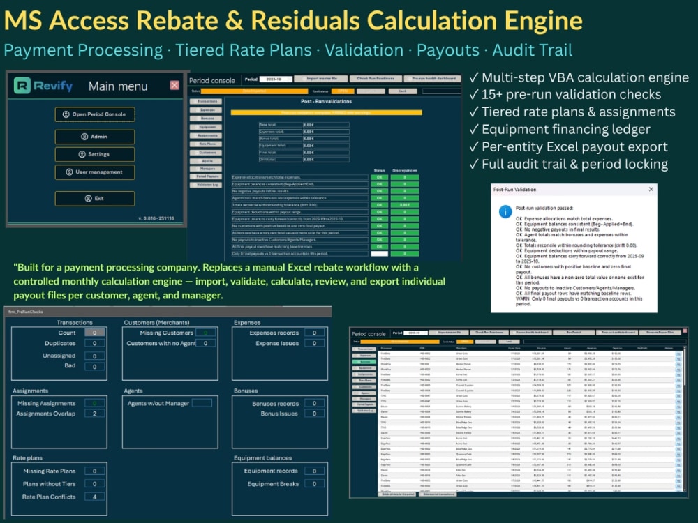Click Generate Payout Files in lower Period console
Screen dimensions: 698x523
click(x=660, y=332)
